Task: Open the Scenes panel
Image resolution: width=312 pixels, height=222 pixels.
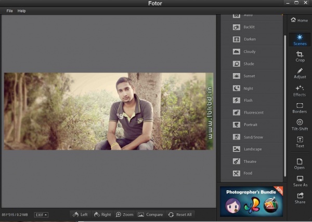Action: [x=300, y=39]
